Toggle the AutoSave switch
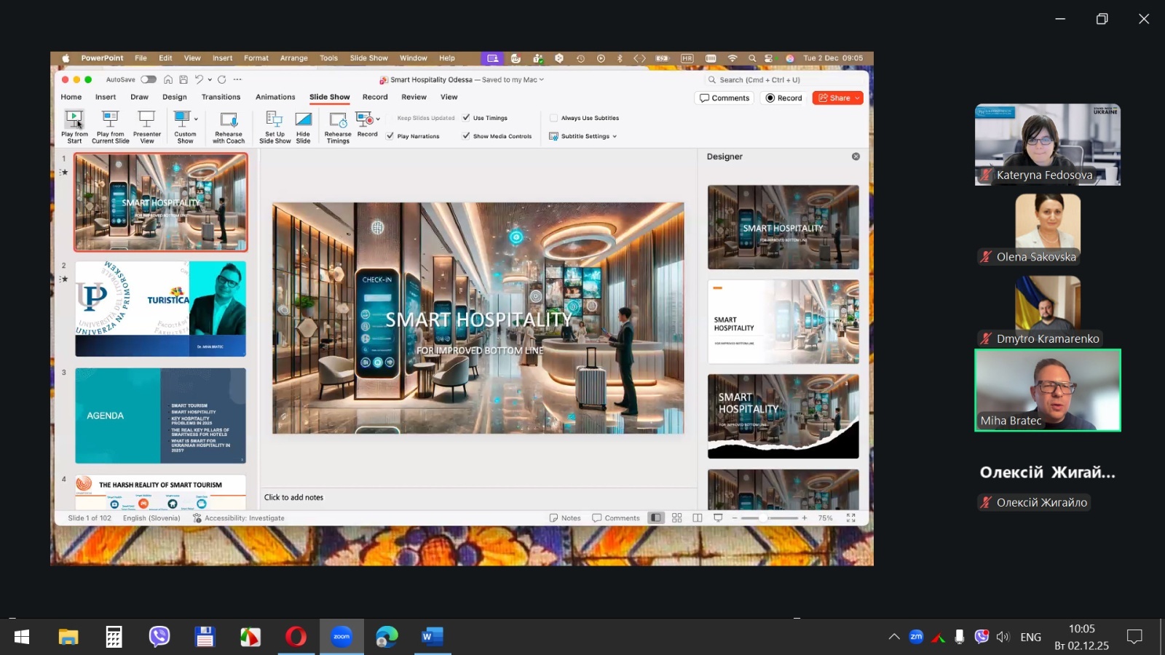 click(x=149, y=79)
